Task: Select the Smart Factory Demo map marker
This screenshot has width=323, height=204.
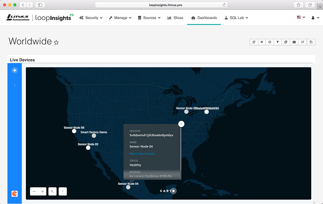Action: click(x=94, y=136)
